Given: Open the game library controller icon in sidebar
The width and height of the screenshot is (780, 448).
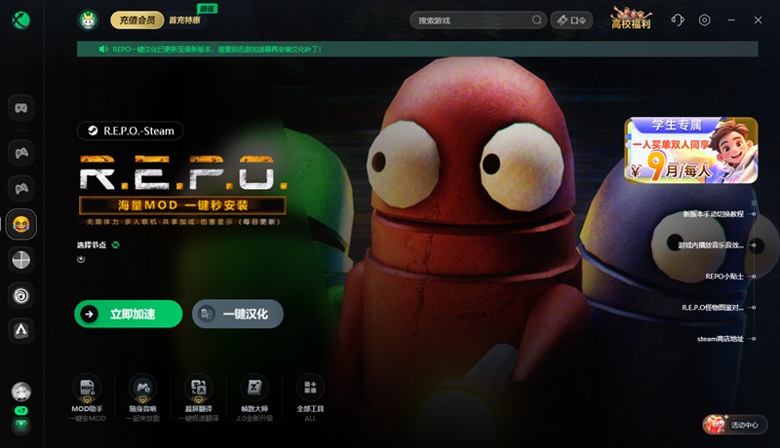Looking at the screenshot, I should coord(21,108).
